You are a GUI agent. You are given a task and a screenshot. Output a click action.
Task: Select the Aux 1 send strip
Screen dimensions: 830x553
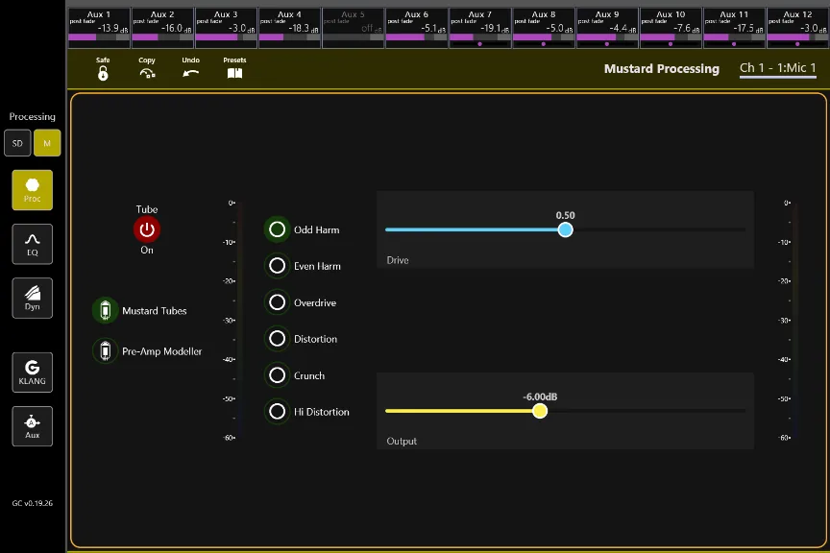(99, 28)
